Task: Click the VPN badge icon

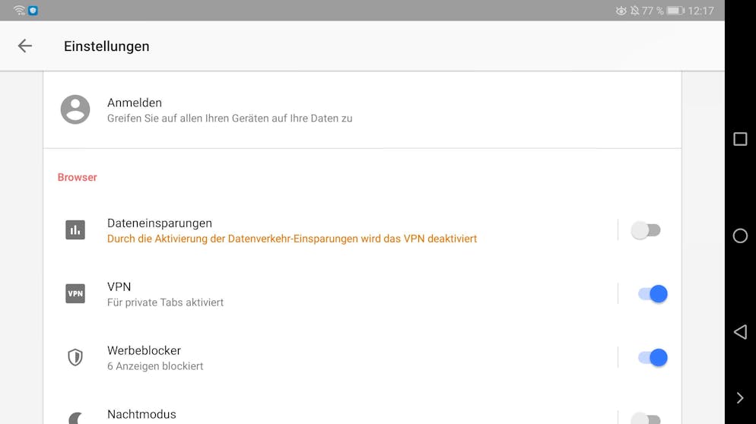Action: coord(75,293)
